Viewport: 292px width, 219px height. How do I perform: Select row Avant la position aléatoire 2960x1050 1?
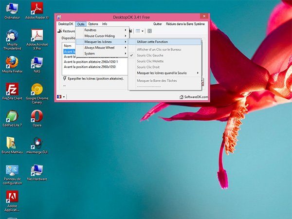point(91,62)
